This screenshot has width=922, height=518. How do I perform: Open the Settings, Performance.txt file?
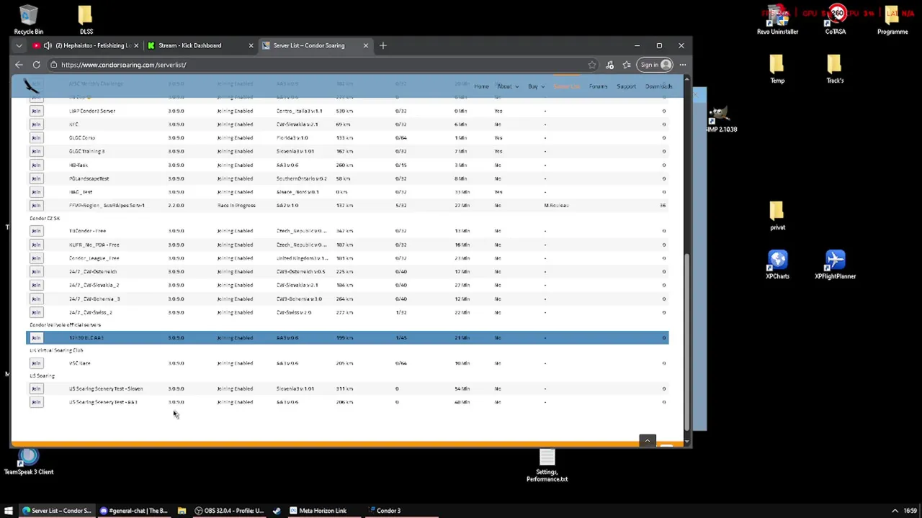[547, 465]
